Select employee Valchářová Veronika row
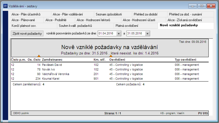The width and height of the screenshot is (219, 123). [x=110, y=74]
